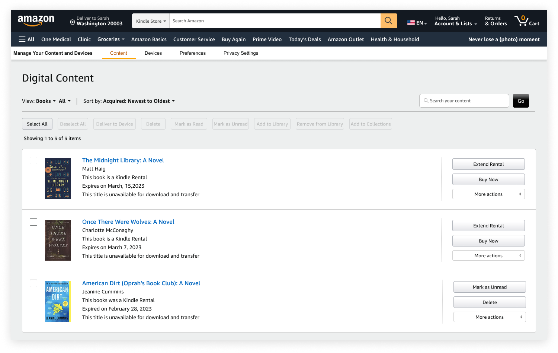
Task: Focus the Search Amazon input field
Action: click(275, 21)
